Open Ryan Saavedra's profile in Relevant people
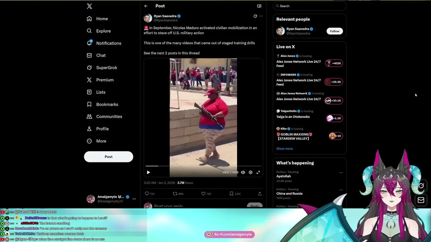 pos(298,29)
